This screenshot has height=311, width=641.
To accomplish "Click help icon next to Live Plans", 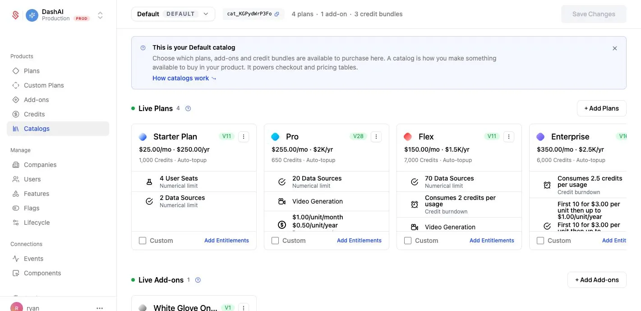I will [188, 108].
